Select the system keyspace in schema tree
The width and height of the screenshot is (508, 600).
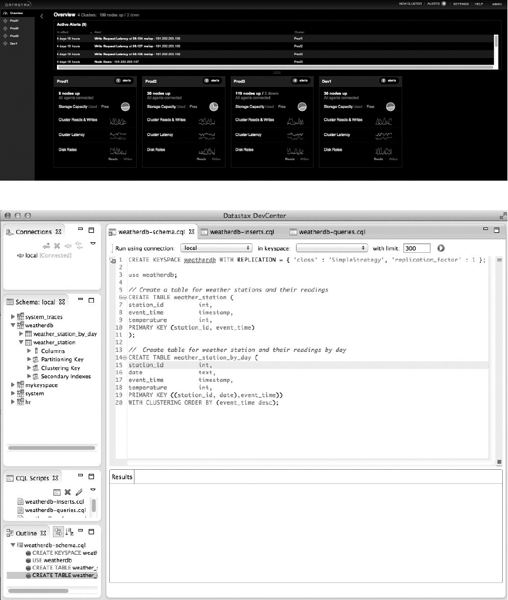(35, 394)
